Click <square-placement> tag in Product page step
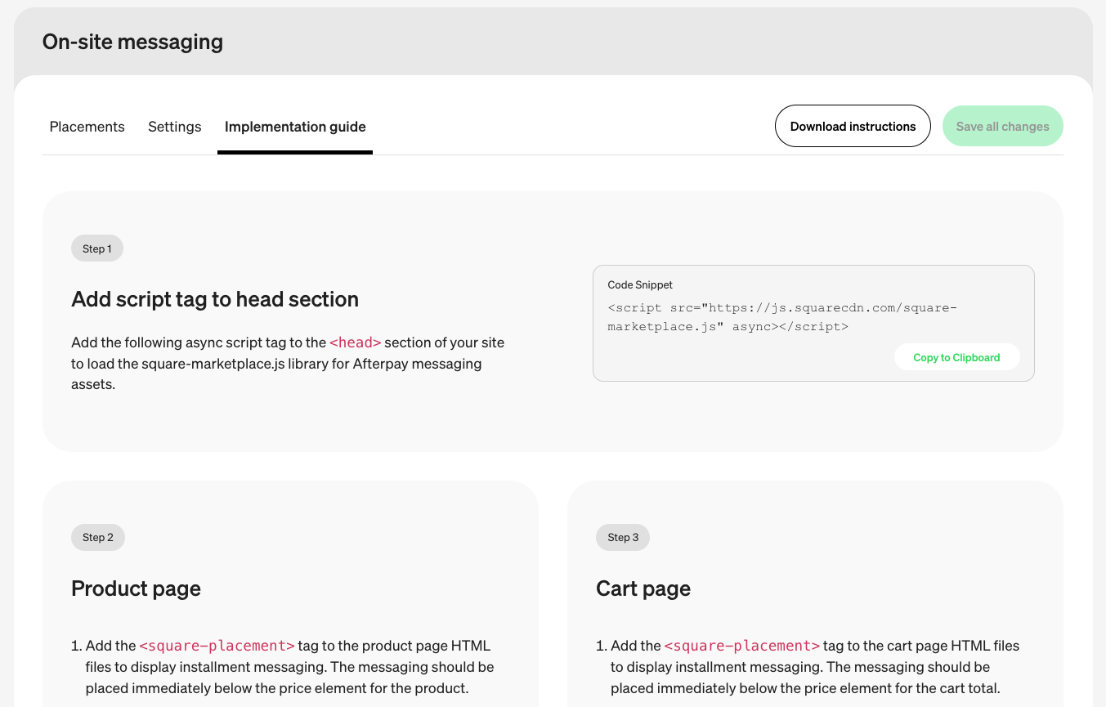Screen dimensions: 1106x707 pos(217,646)
